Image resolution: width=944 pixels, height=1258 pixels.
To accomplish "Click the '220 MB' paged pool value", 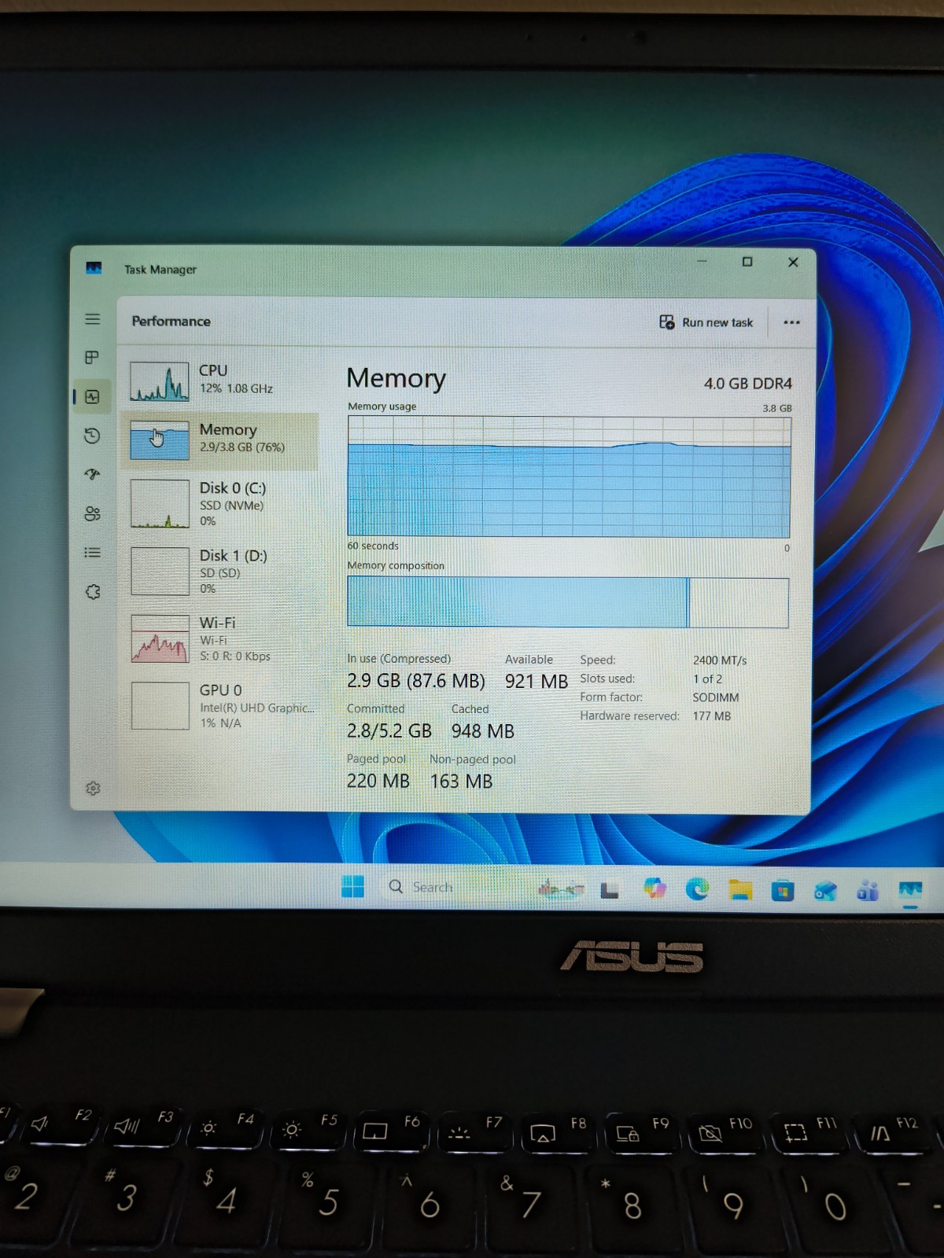I will (378, 782).
